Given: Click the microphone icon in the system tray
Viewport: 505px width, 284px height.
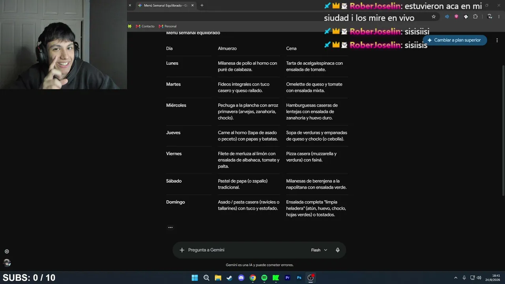Looking at the screenshot, I should point(464,278).
